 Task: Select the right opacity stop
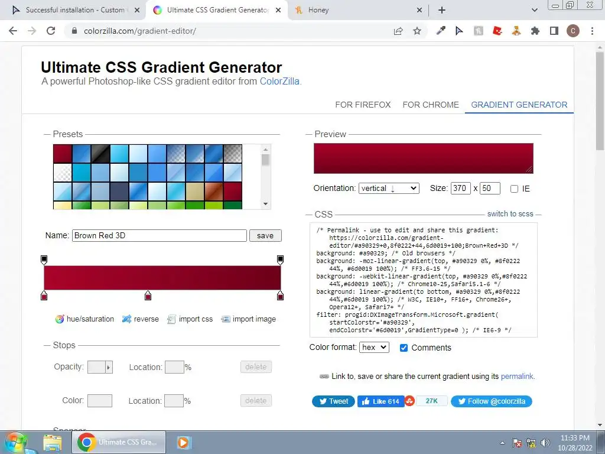point(281,260)
